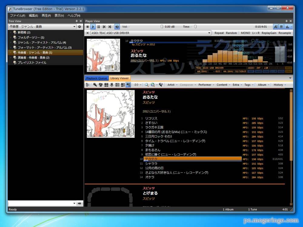Image resolution: width=303 pixels, height=227 pixels.
Task: Open the ヘルプ(H) menu
Action: click(x=74, y=15)
